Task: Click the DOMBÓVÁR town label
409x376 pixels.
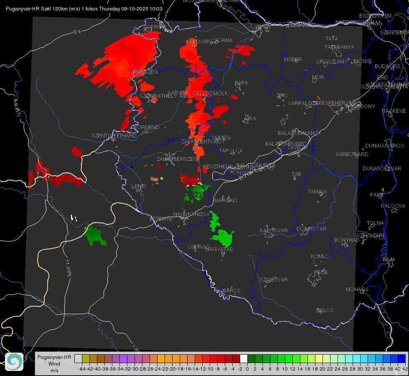Action: pos(311,229)
